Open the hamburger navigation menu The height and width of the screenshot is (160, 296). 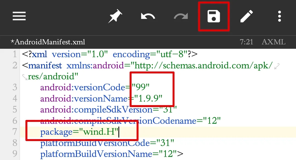click(x=19, y=16)
